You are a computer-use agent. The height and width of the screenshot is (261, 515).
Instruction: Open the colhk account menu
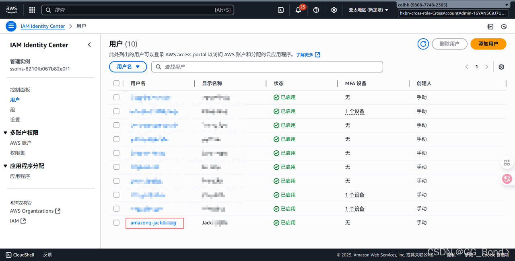pyautogui.click(x=453, y=5)
